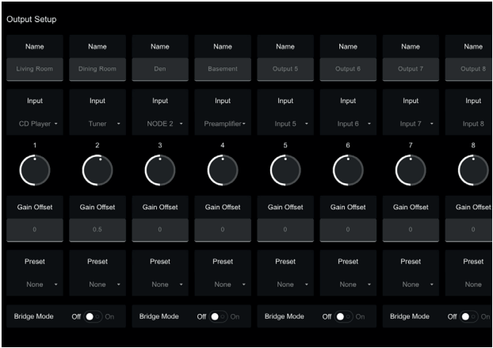The width and height of the screenshot is (493, 348).
Task: Expand the Preamplifier input dropdown
Action: point(222,124)
